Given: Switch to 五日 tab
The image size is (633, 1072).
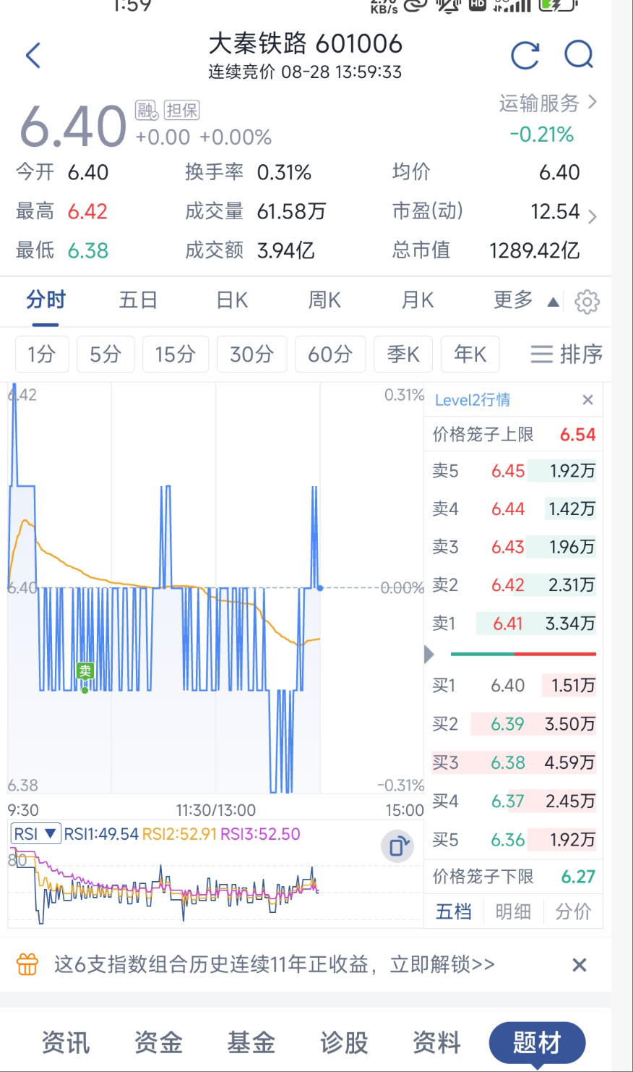Looking at the screenshot, I should click(x=138, y=299).
